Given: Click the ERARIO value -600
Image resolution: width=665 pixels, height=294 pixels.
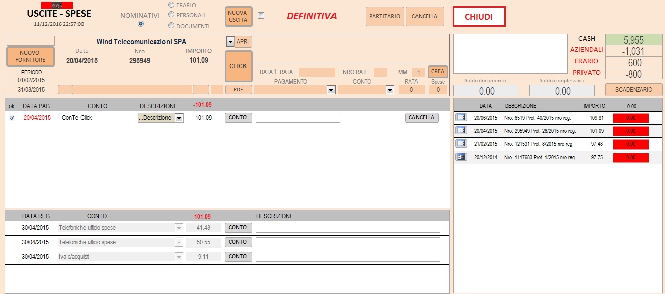Looking at the screenshot, I should pos(634,63).
